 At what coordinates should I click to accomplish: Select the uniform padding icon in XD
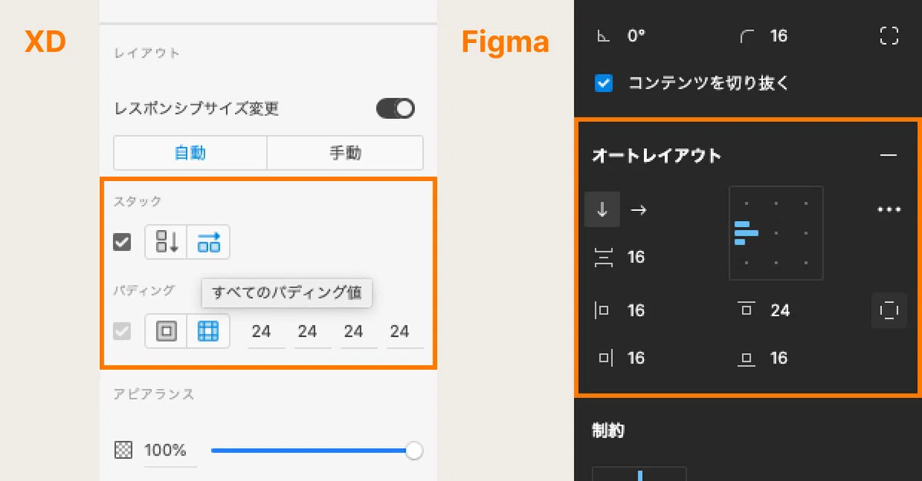[x=167, y=331]
